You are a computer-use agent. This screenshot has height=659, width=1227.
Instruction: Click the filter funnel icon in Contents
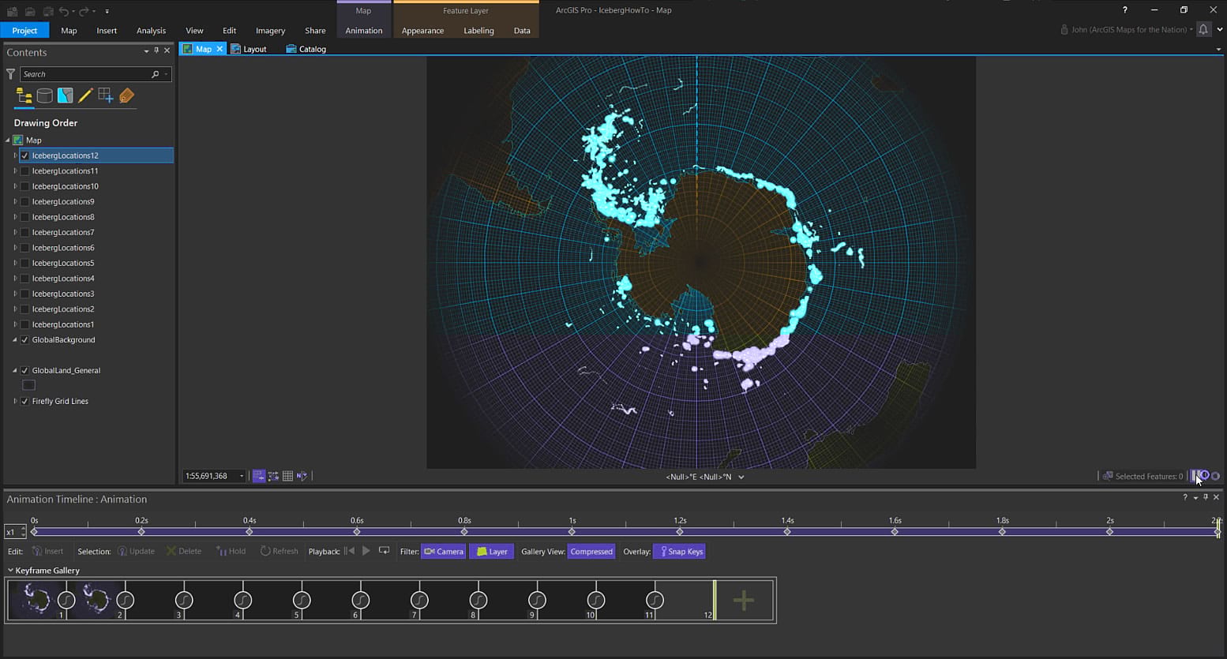pyautogui.click(x=10, y=74)
